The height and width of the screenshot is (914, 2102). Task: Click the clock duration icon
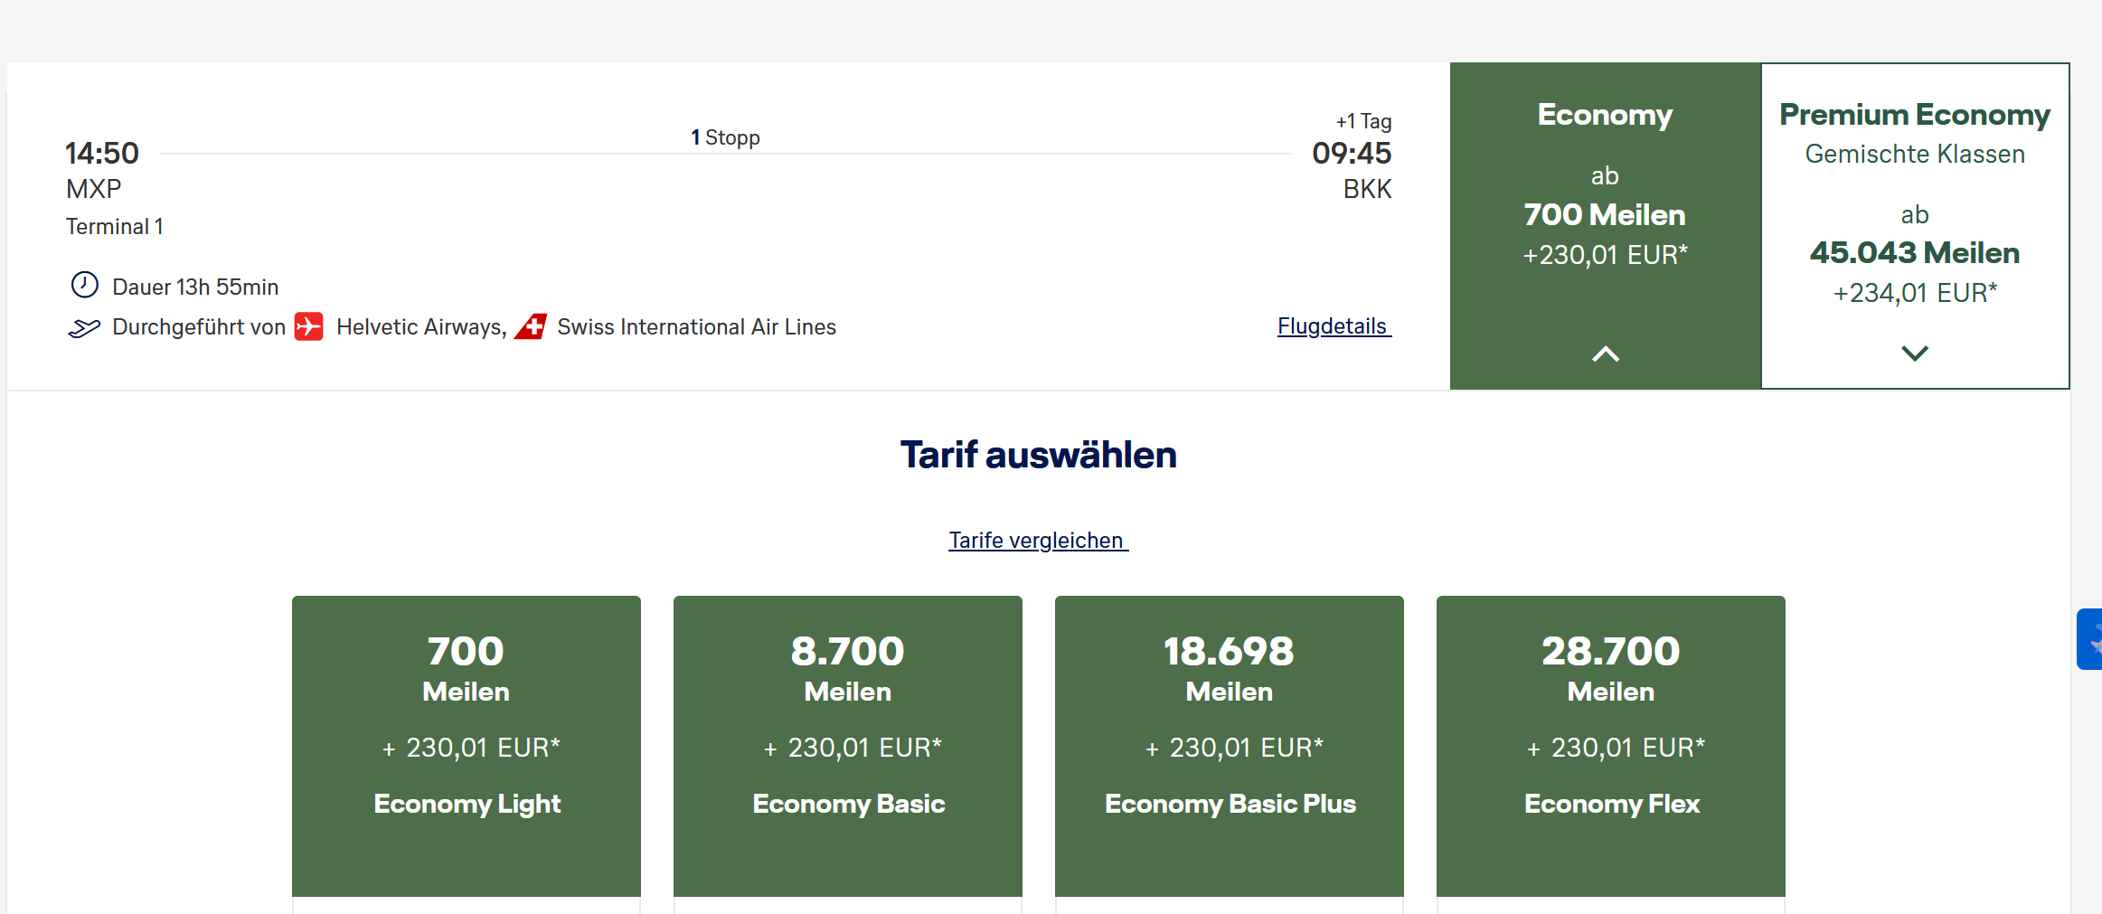tap(84, 285)
